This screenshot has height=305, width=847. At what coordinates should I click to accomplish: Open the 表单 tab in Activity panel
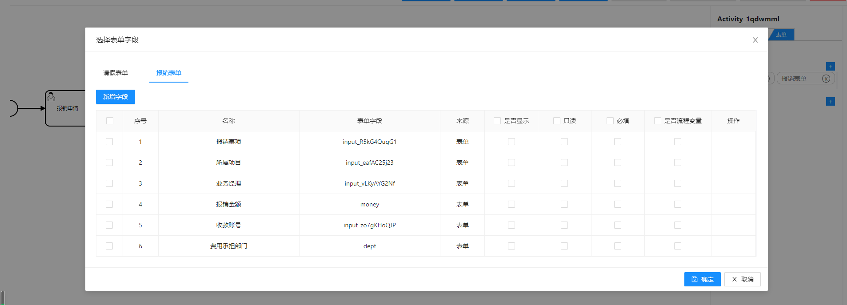(x=781, y=35)
